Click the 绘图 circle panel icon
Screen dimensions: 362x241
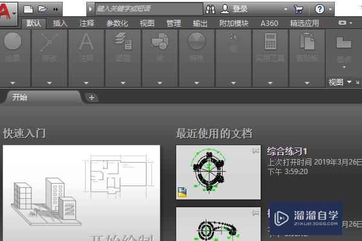point(13,41)
